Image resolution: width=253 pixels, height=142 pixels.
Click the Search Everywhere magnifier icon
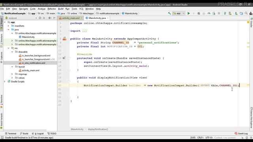click(246, 13)
